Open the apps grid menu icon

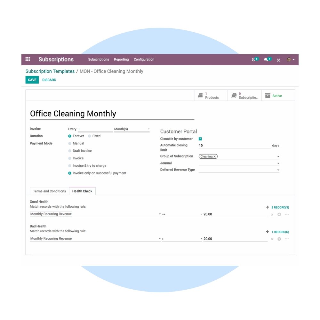pos(28,59)
